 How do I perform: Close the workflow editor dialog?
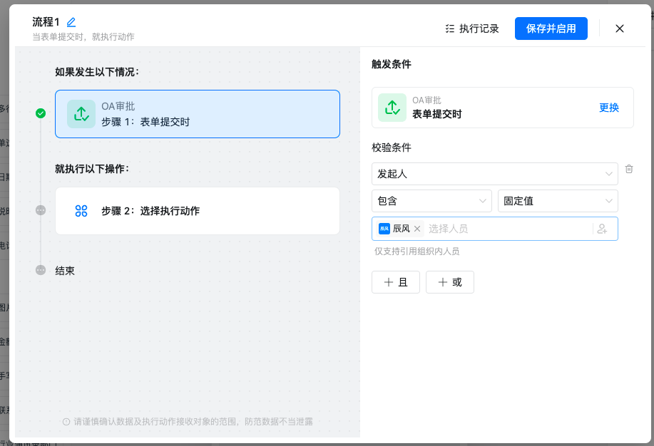pyautogui.click(x=620, y=28)
